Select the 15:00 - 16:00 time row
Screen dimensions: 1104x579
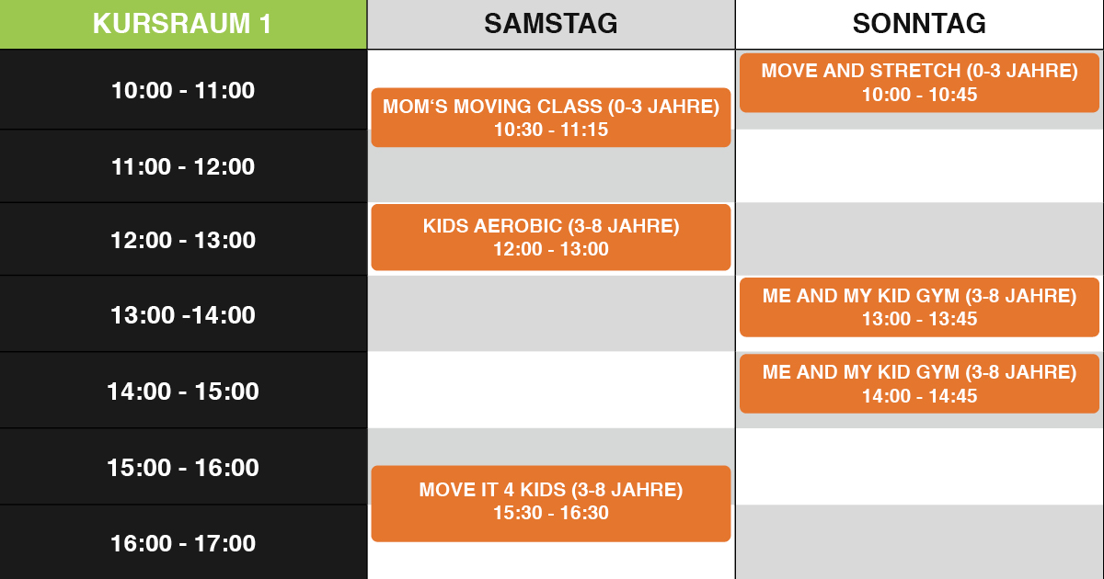click(x=183, y=466)
